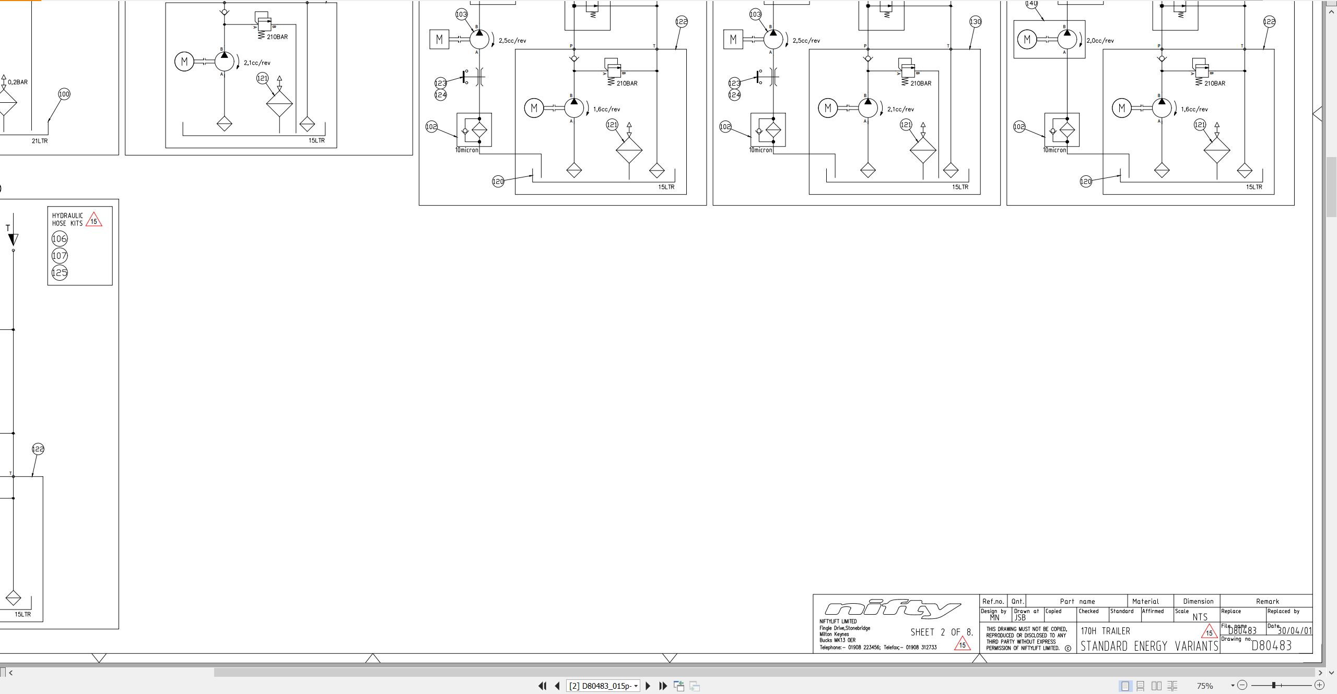Click item balloon 106 in hose kits
This screenshot has width=1337, height=694.
pyautogui.click(x=60, y=239)
